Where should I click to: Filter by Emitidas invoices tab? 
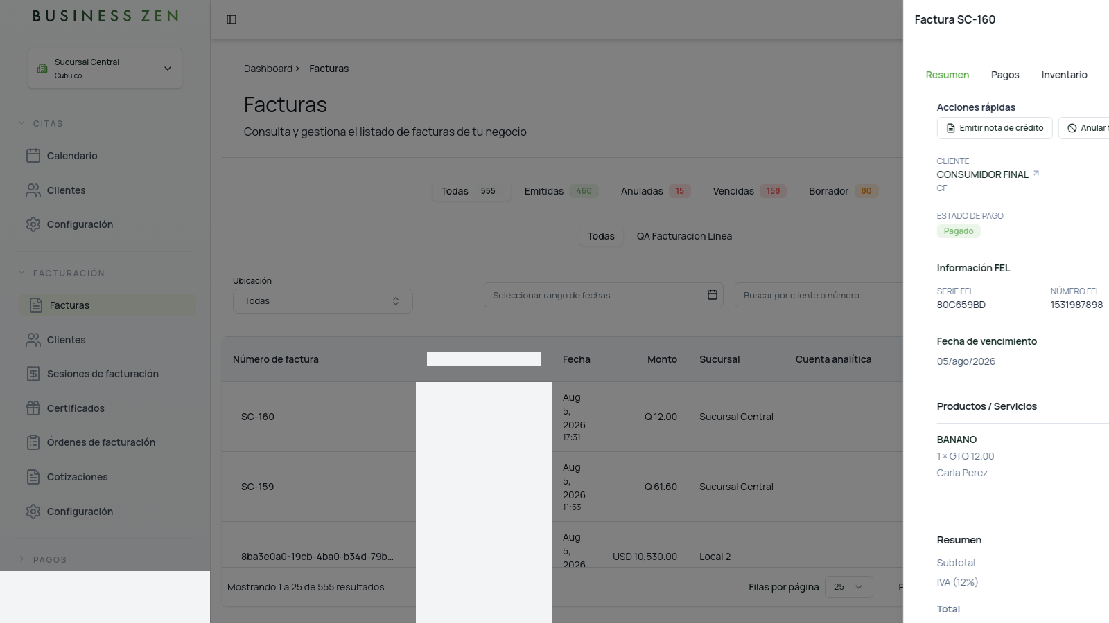561,191
